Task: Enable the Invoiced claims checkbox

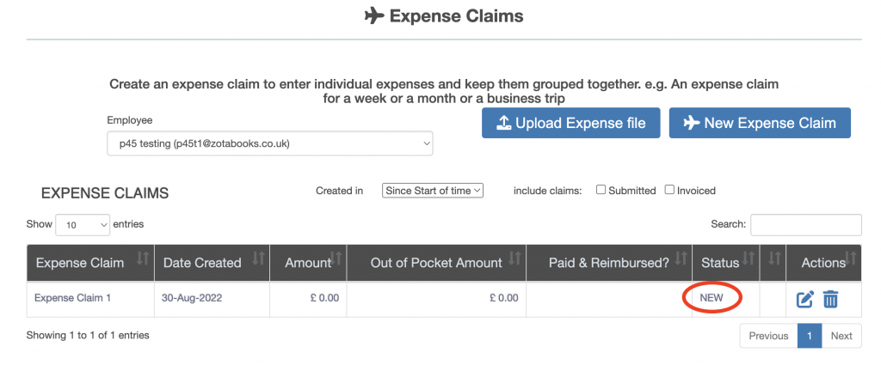Action: [669, 190]
